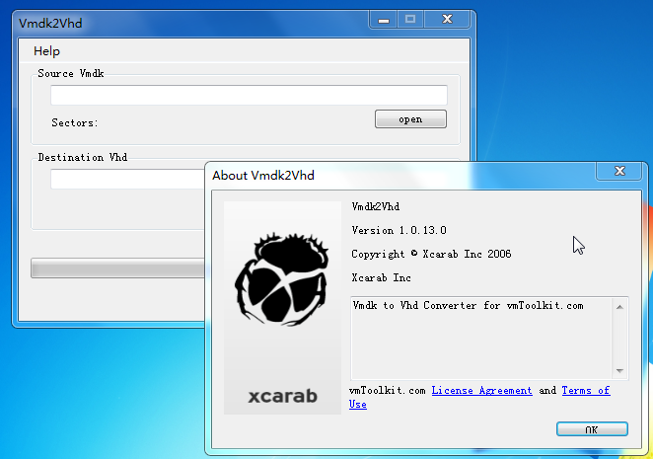Click OK in the About dialog
This screenshot has height=459, width=653.
click(592, 429)
